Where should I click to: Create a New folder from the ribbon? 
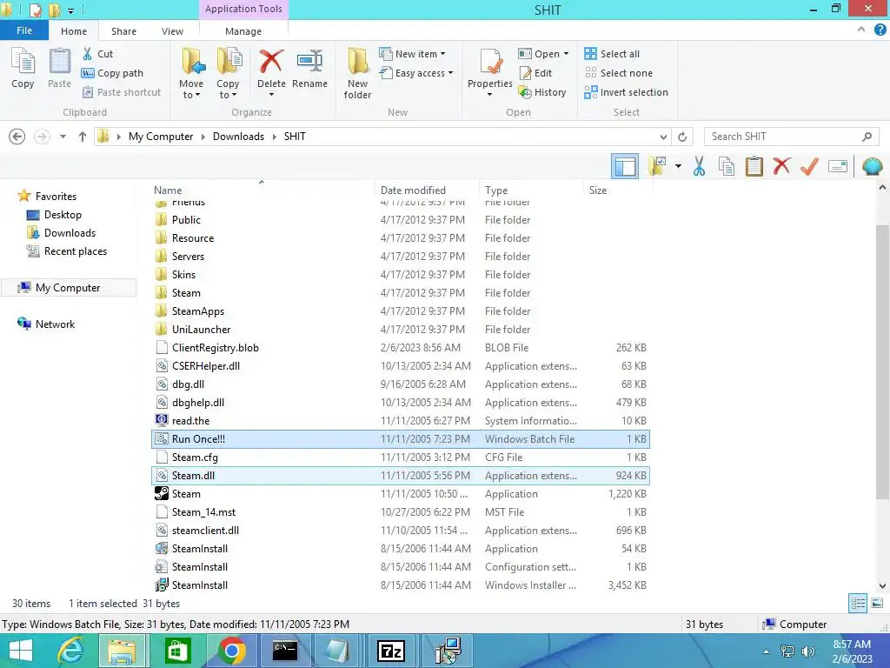click(x=357, y=73)
